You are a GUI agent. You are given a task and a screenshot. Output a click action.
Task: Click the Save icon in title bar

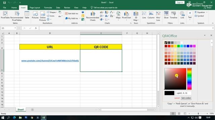(4, 2)
